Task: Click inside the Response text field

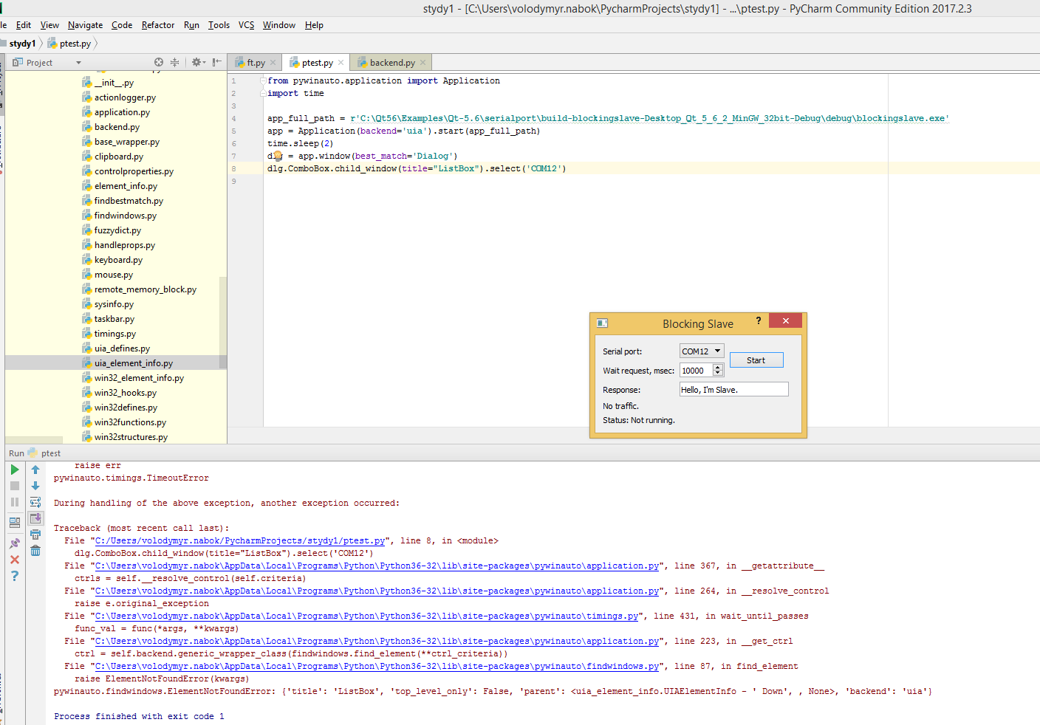Action: coord(733,389)
